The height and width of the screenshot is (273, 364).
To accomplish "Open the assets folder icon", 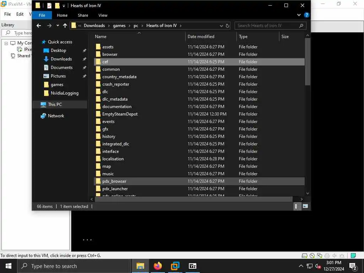I will click(98, 47).
